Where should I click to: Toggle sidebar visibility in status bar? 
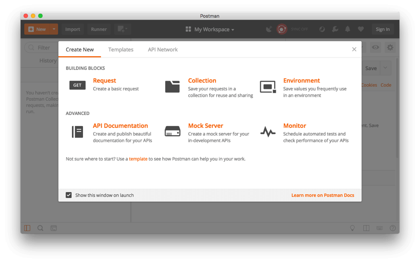(x=27, y=228)
